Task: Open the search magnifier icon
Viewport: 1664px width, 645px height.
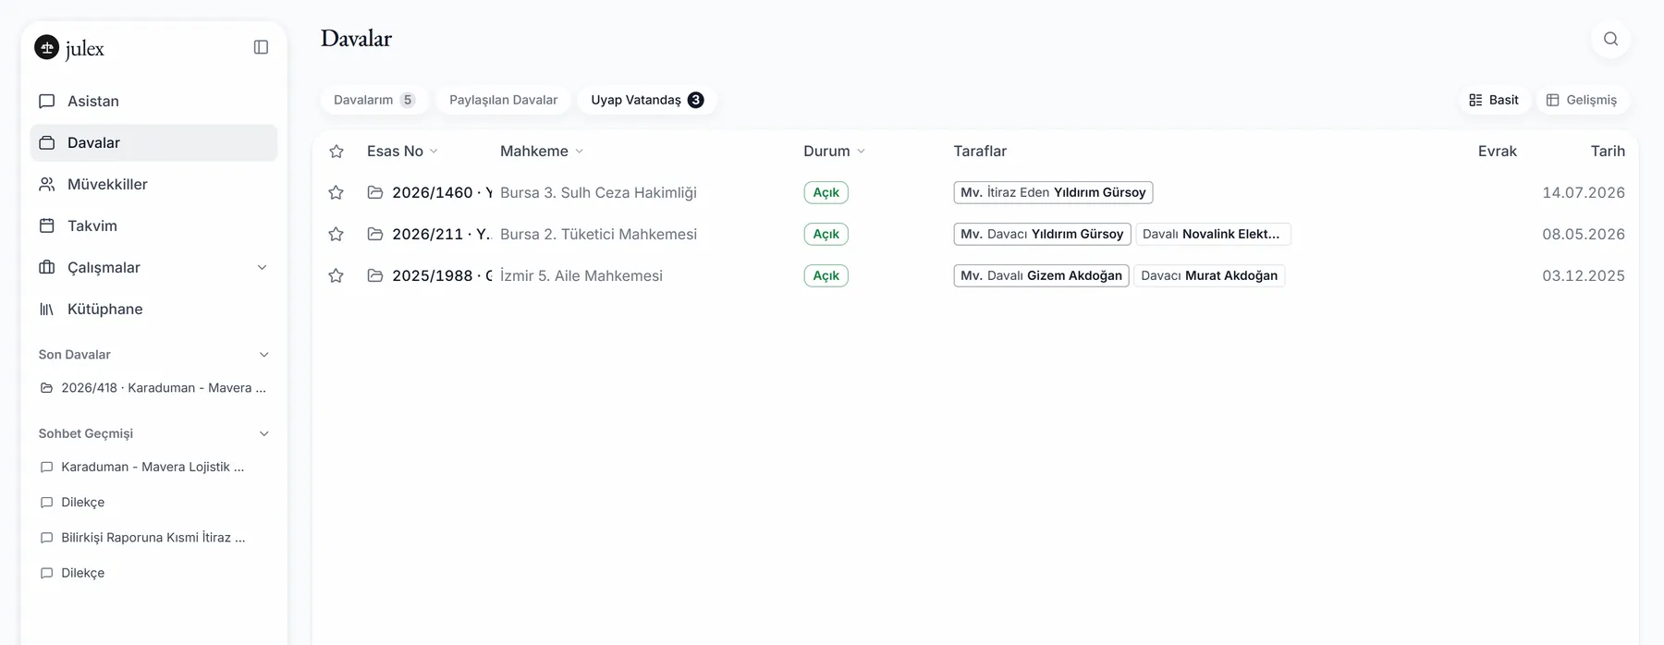Action: [1610, 39]
